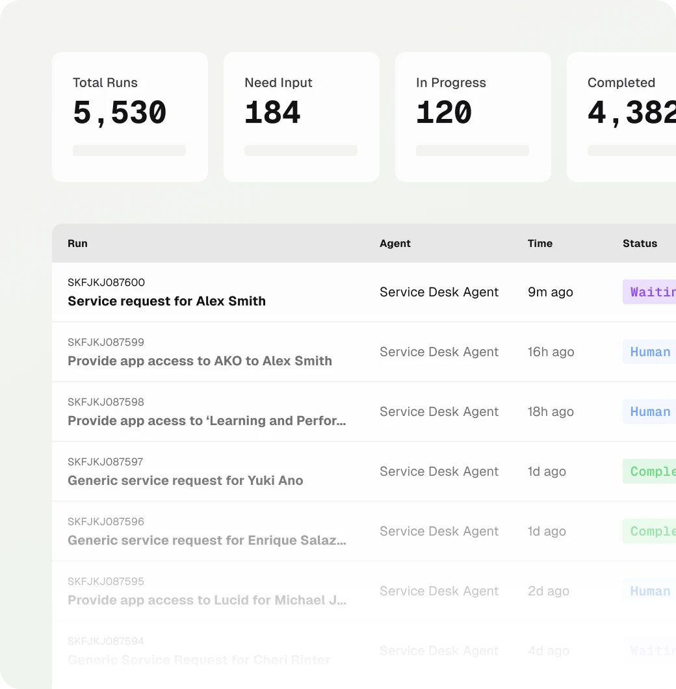Click run ID SKFJKJ087599
This screenshot has height=689, width=676.
tap(106, 342)
